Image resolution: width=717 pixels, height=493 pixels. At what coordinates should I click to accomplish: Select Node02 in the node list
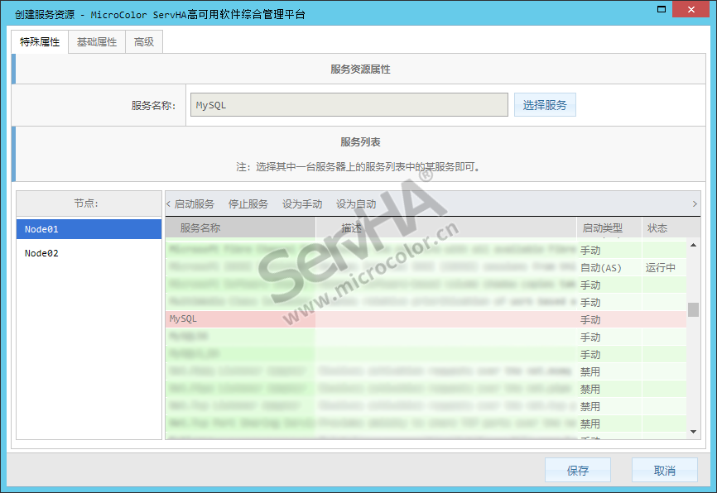coord(89,253)
